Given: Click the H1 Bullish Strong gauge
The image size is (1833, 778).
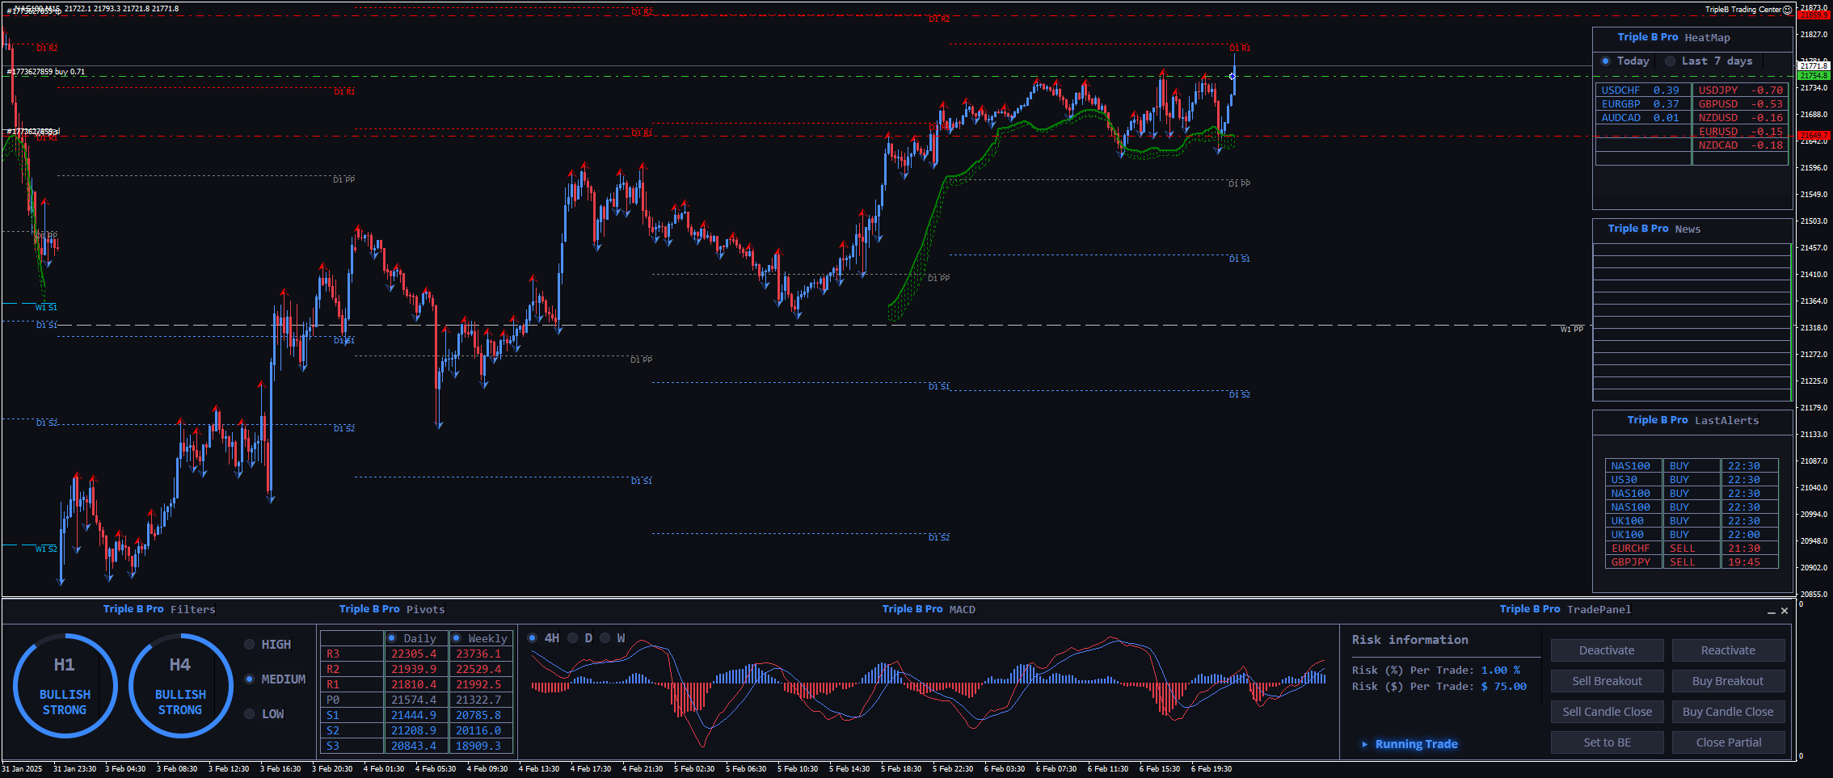Looking at the screenshot, I should [x=65, y=686].
